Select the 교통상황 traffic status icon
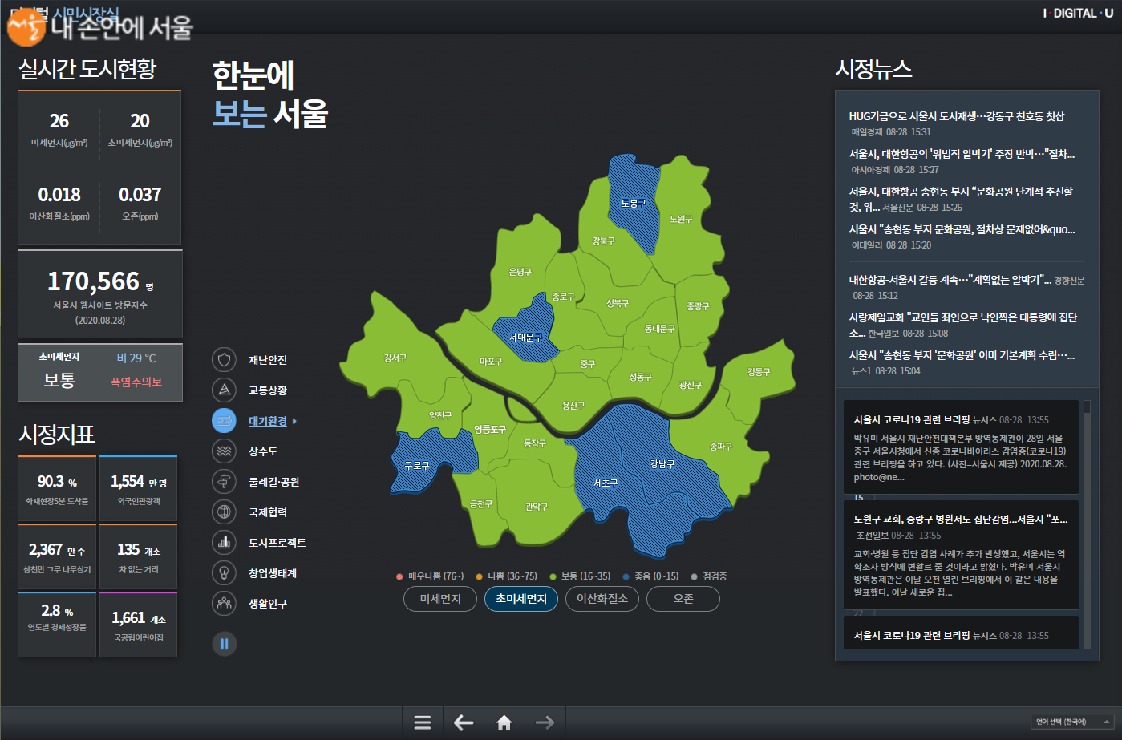 pyautogui.click(x=225, y=390)
